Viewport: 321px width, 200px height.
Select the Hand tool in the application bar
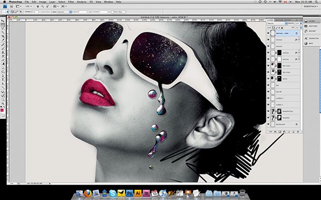pyautogui.click(x=38, y=6)
